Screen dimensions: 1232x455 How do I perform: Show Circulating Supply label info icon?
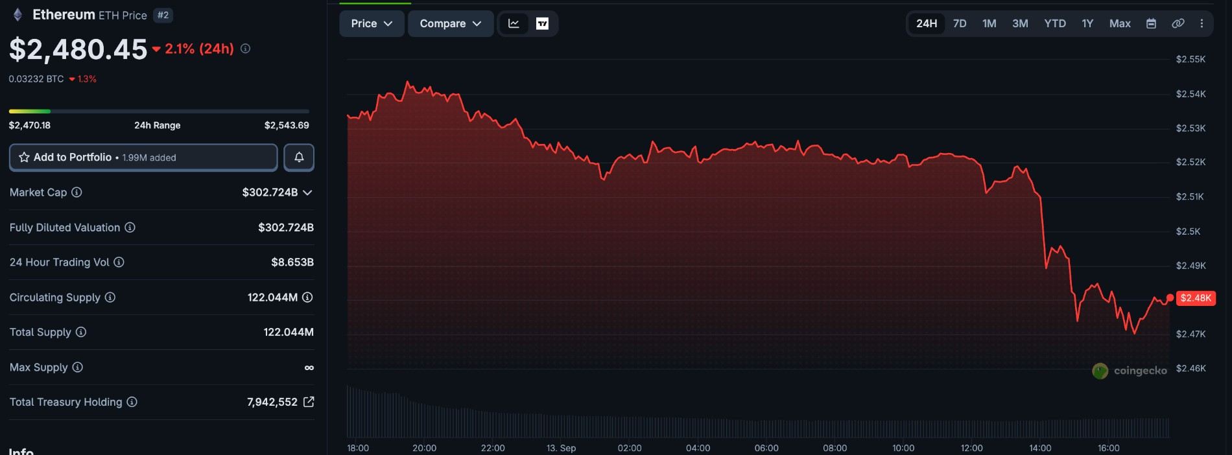[110, 297]
